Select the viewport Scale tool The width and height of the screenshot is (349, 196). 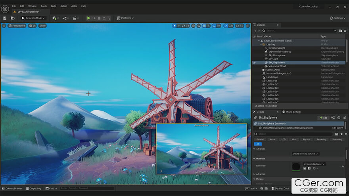click(x=188, y=26)
